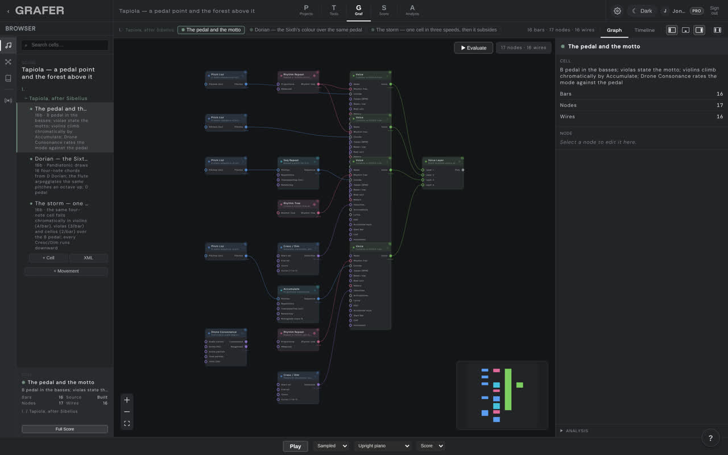The width and height of the screenshot is (728, 455).
Task: Click the XML button
Action: click(88, 258)
